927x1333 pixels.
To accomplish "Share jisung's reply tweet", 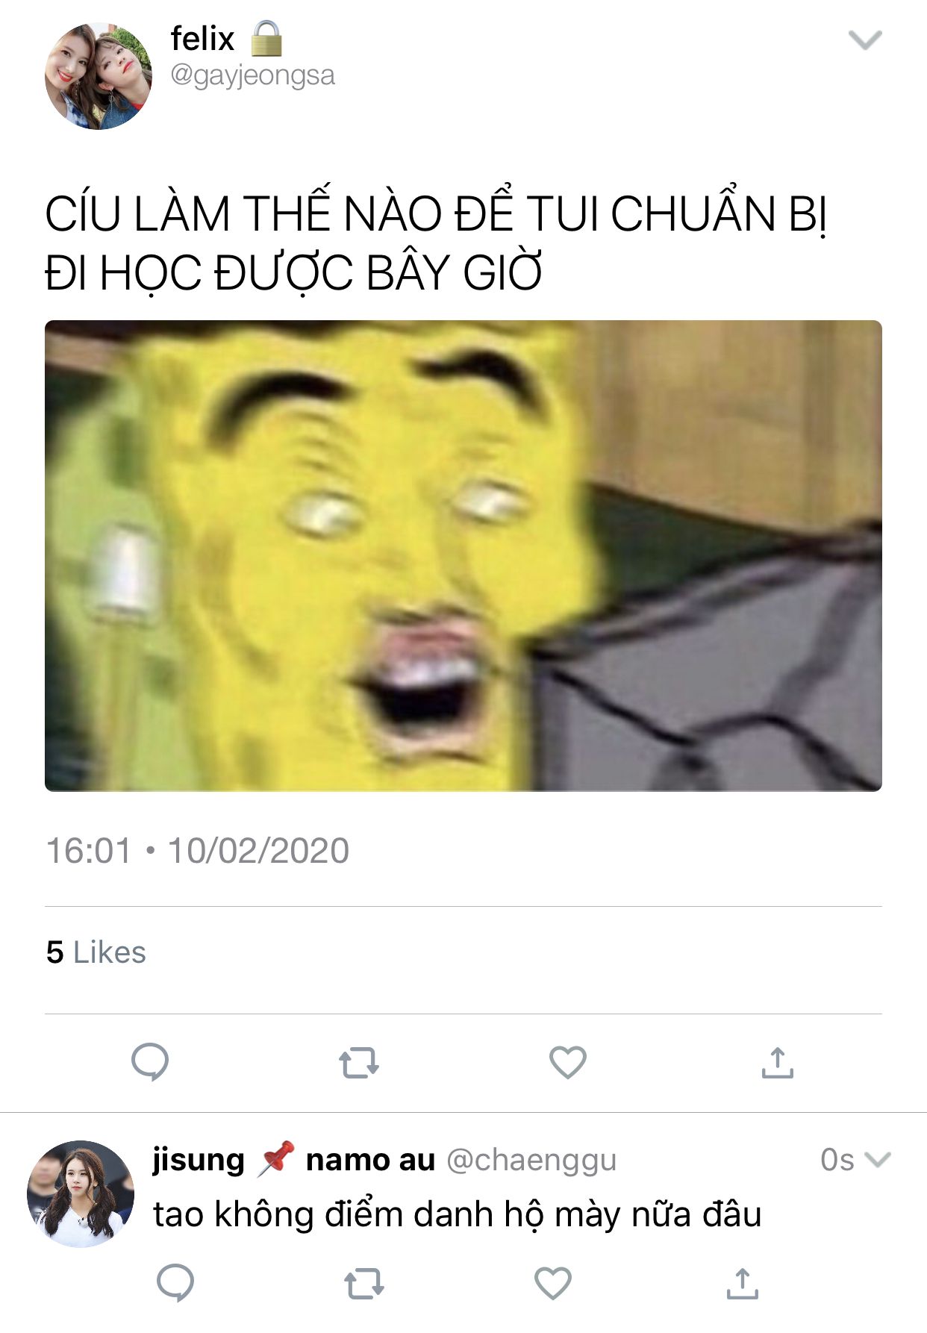I will point(742,1284).
